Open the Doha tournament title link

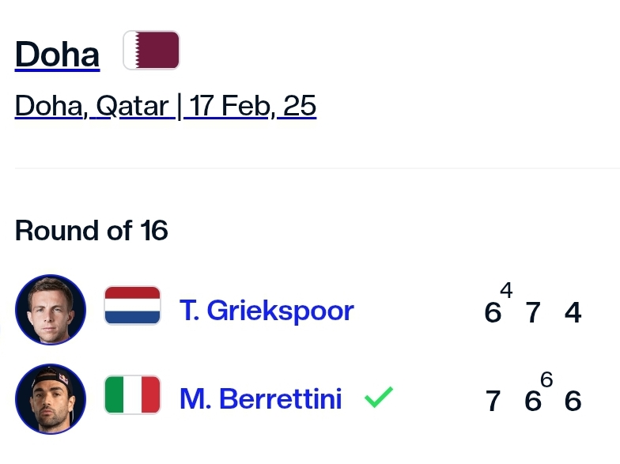(57, 55)
